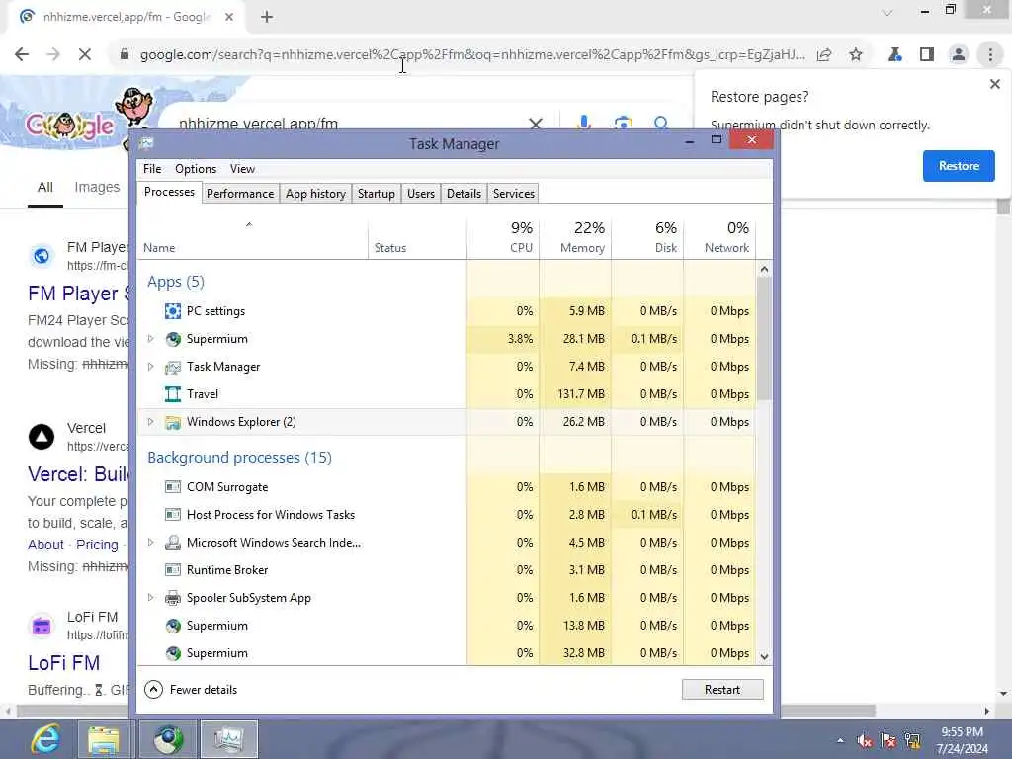Sort processes by CPU column header
Image resolution: width=1012 pixels, height=759 pixels.
[x=503, y=237]
